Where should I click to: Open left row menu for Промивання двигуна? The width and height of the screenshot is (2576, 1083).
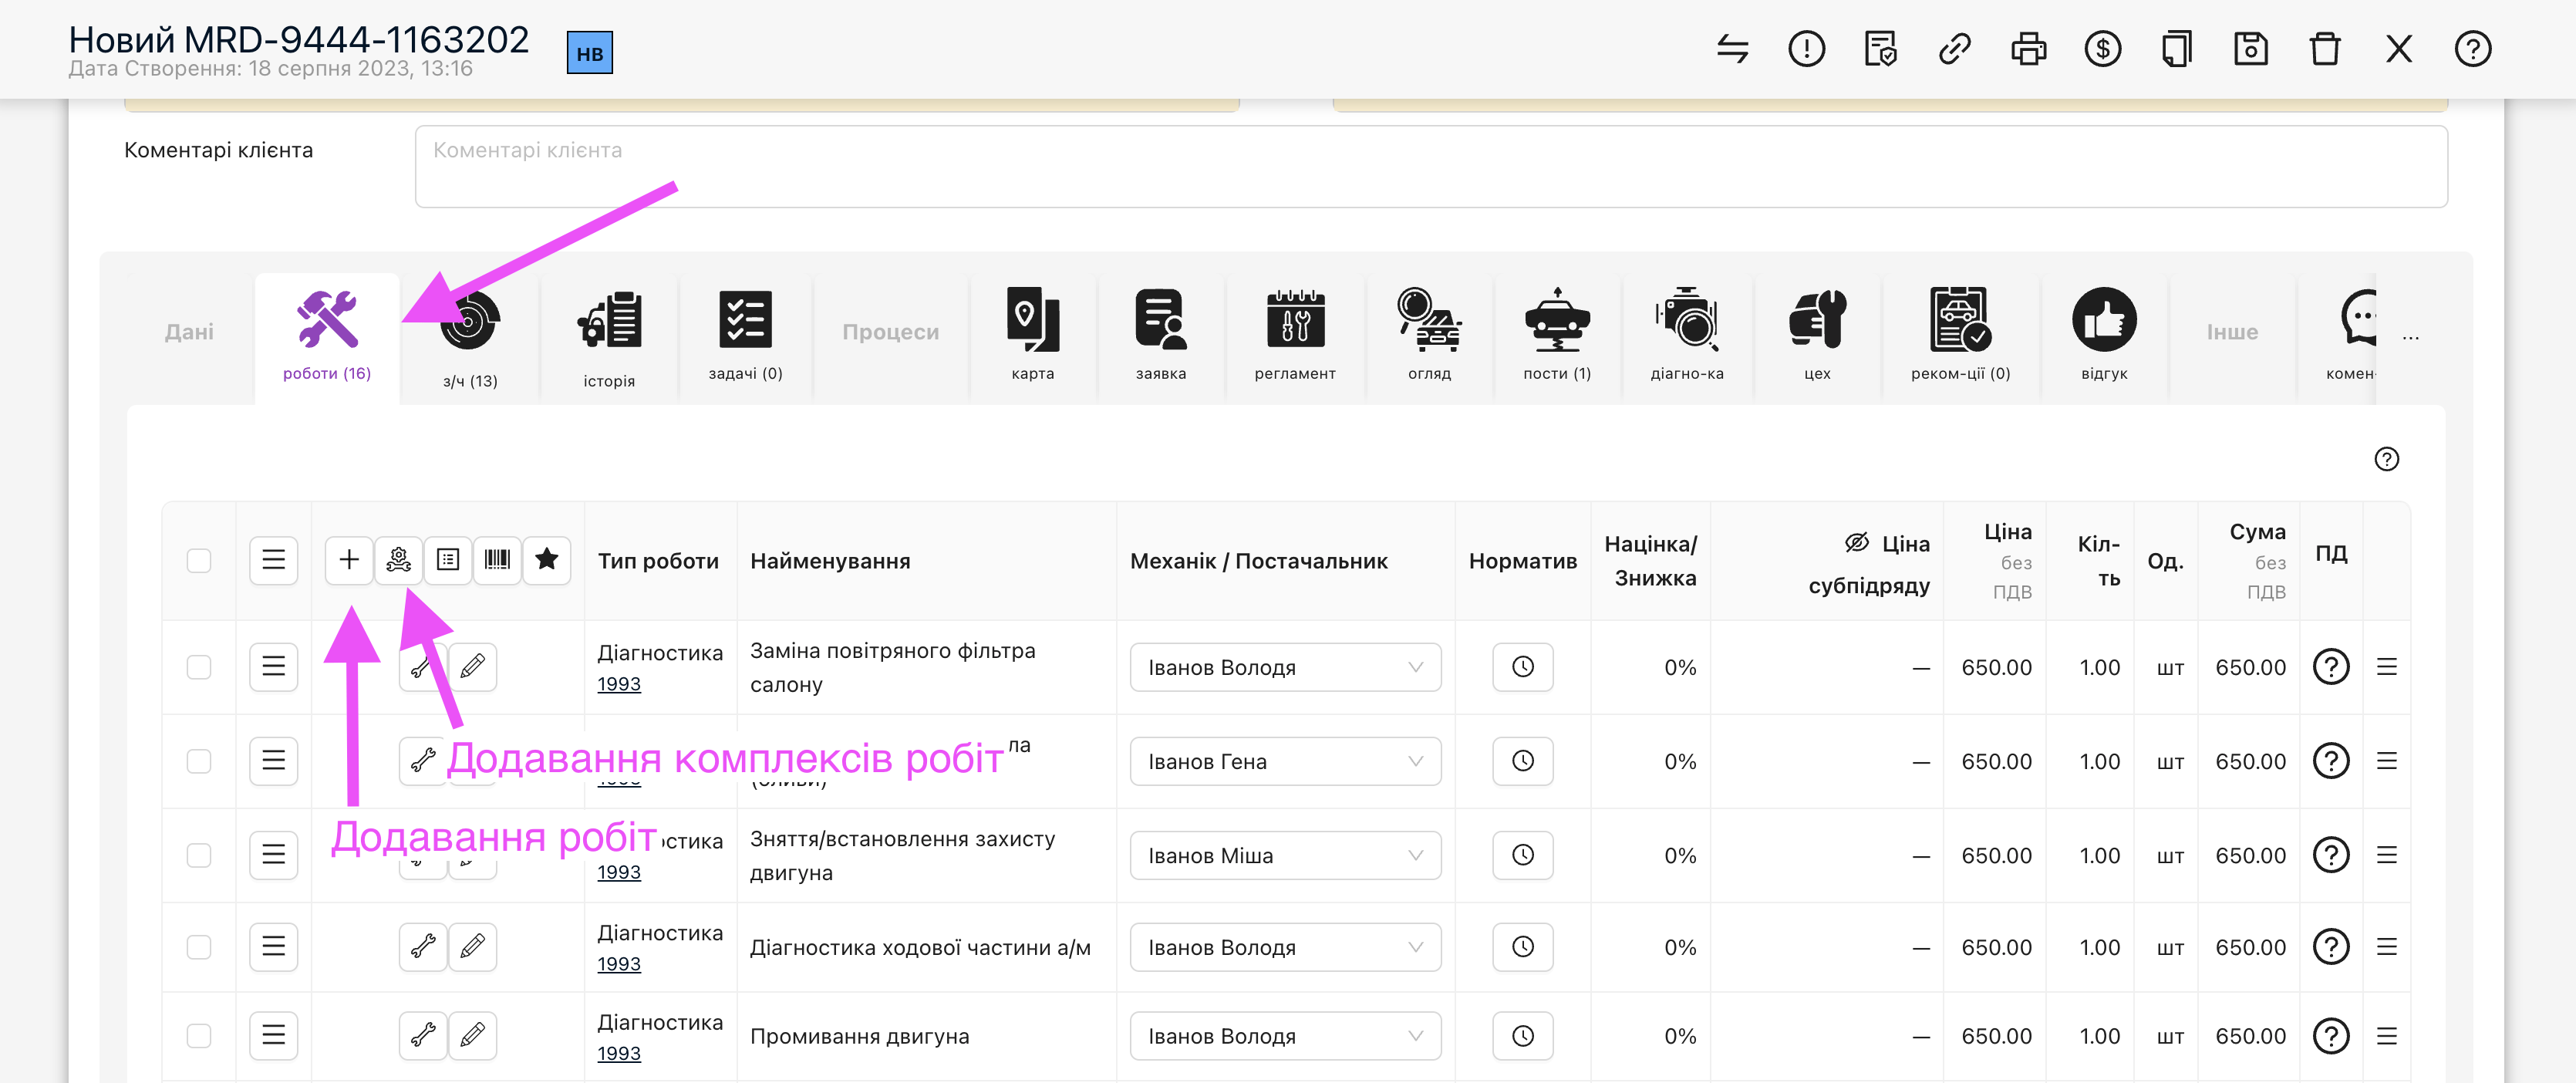tap(273, 1035)
